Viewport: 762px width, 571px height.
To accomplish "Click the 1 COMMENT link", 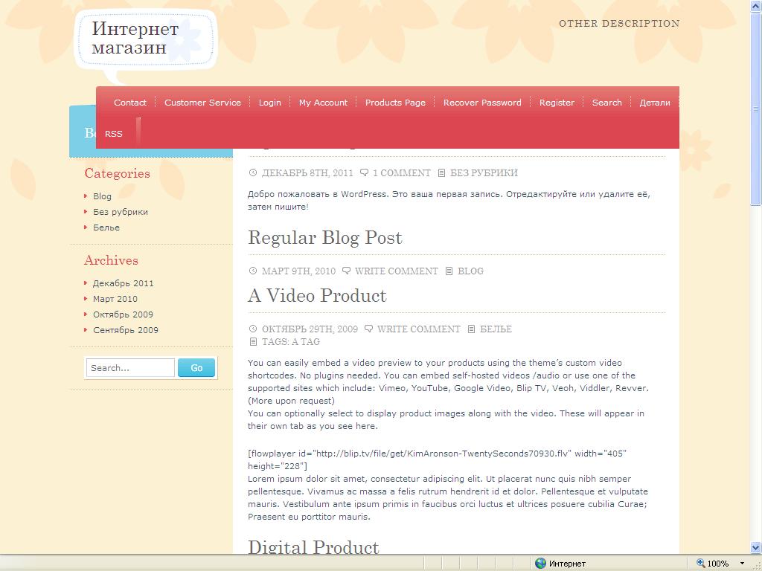I will click(401, 172).
